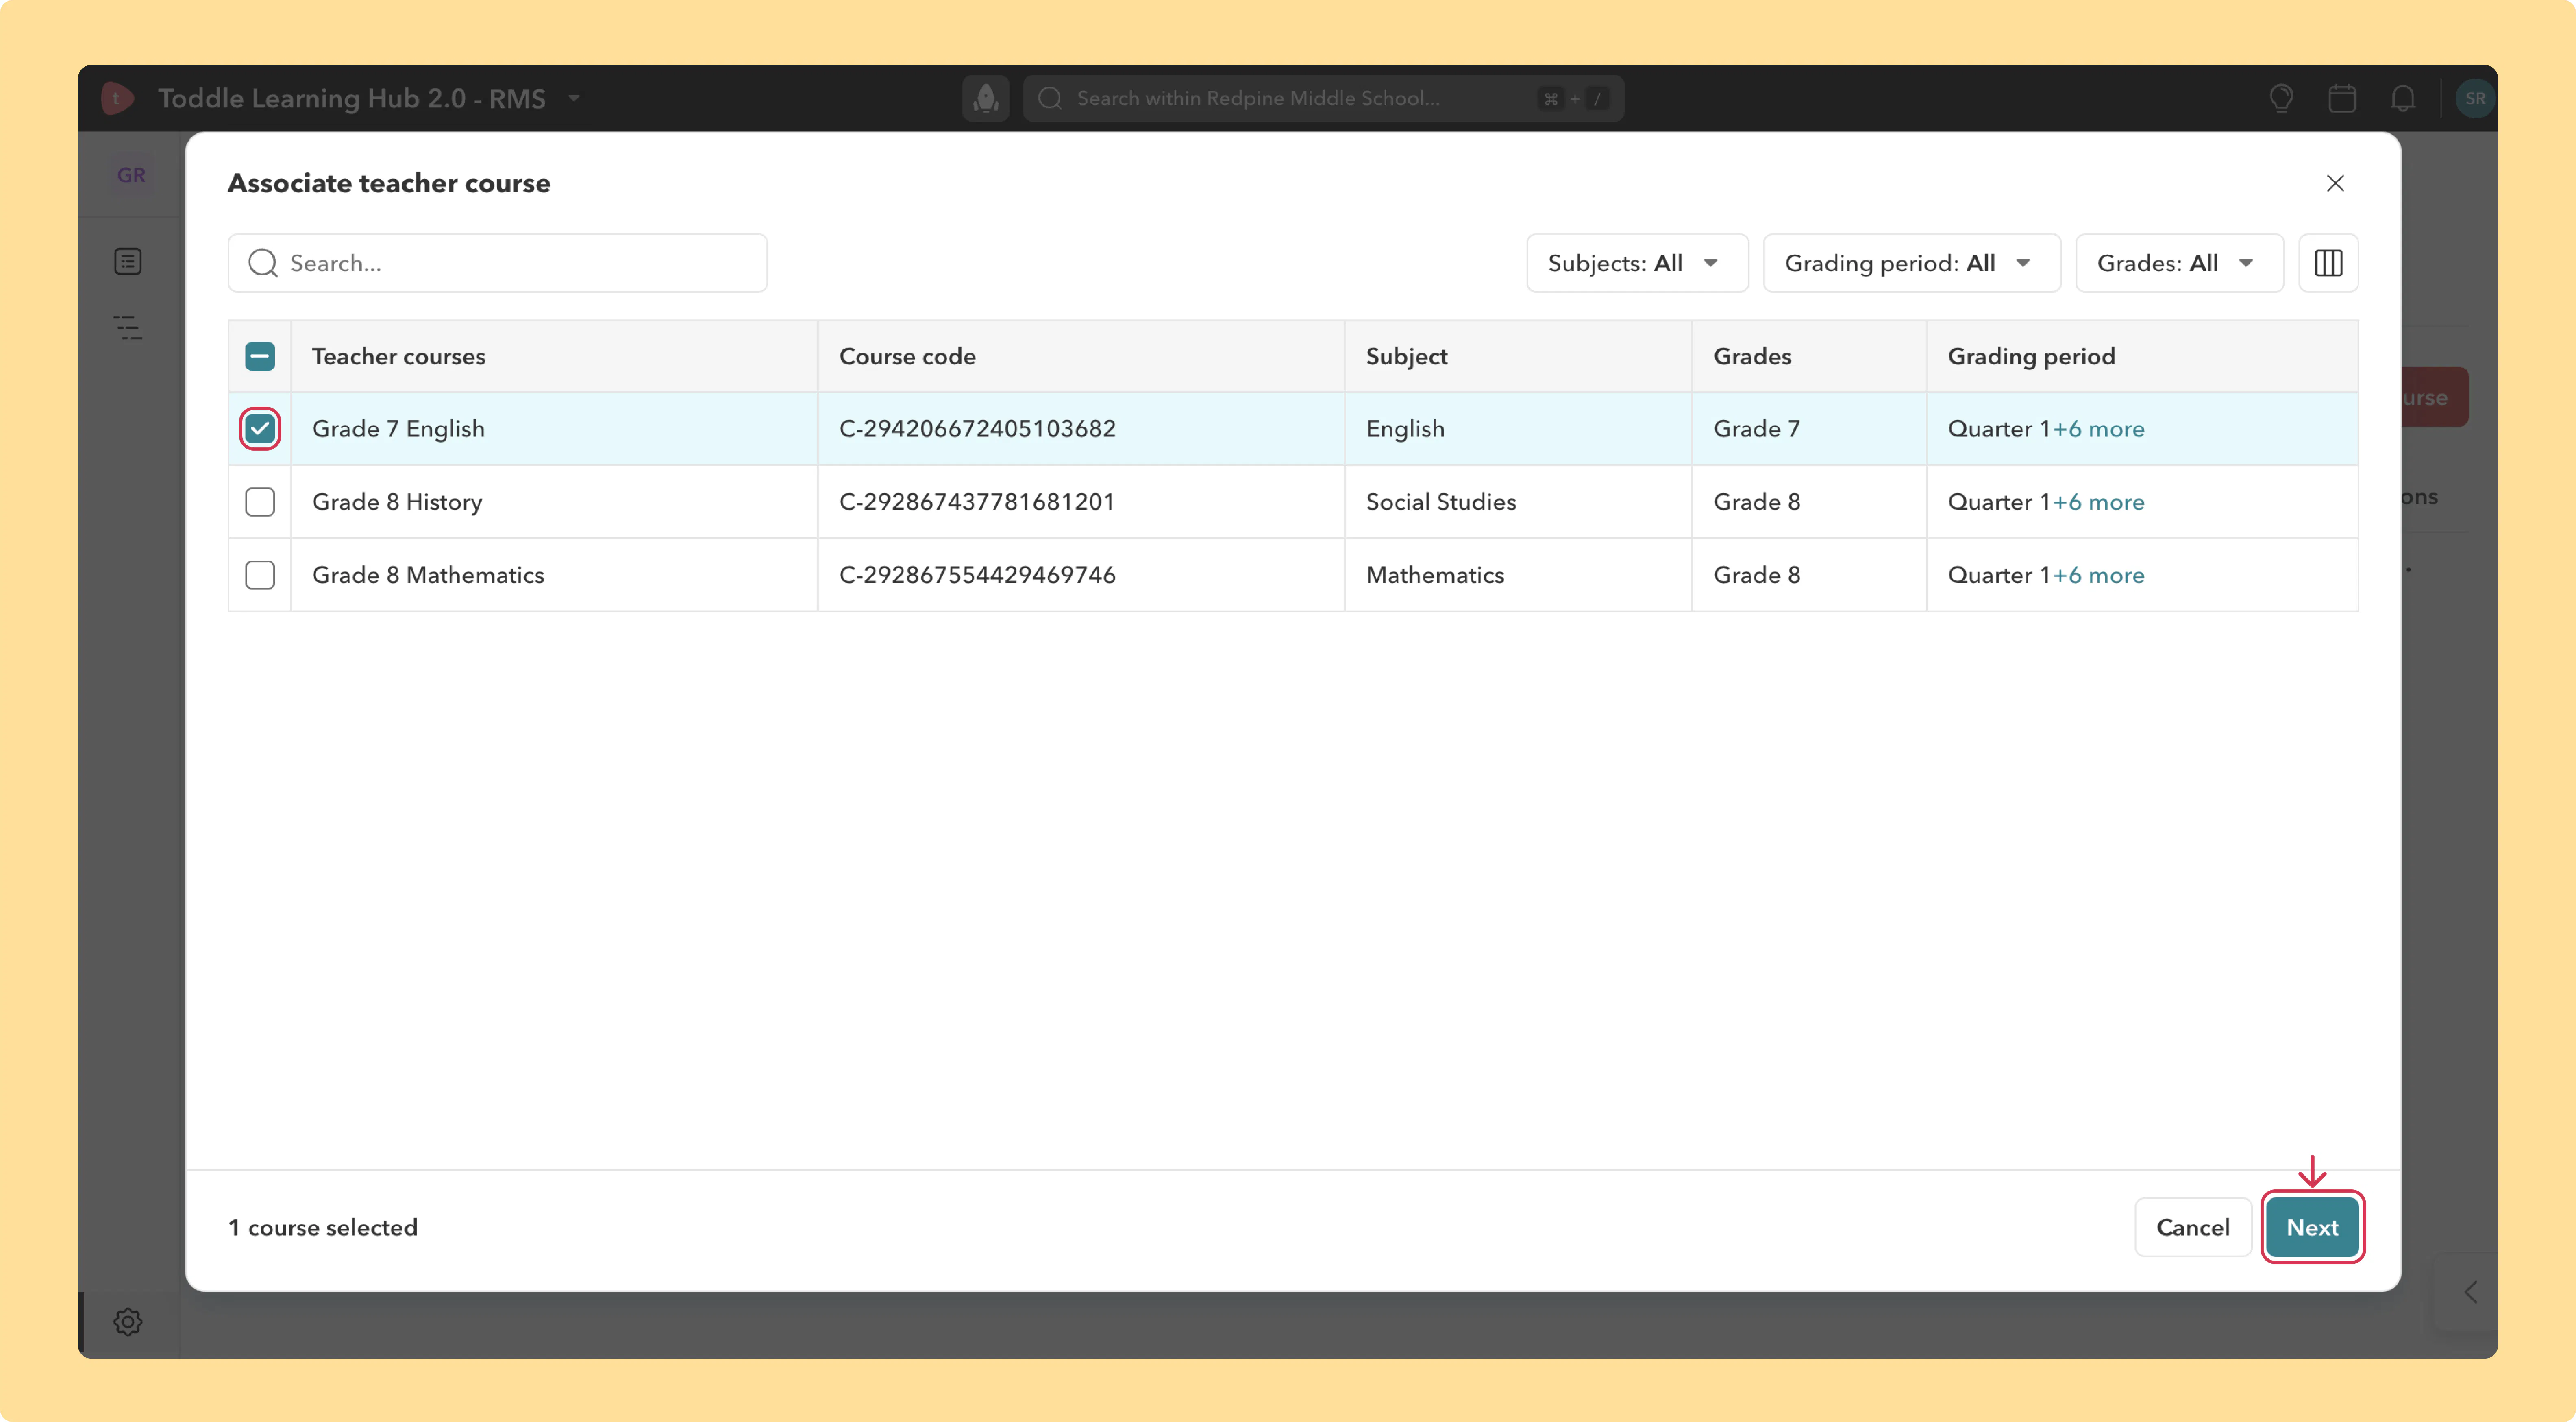Focus the course Search field
The width and height of the screenshot is (2576, 1422).
pyautogui.click(x=498, y=263)
